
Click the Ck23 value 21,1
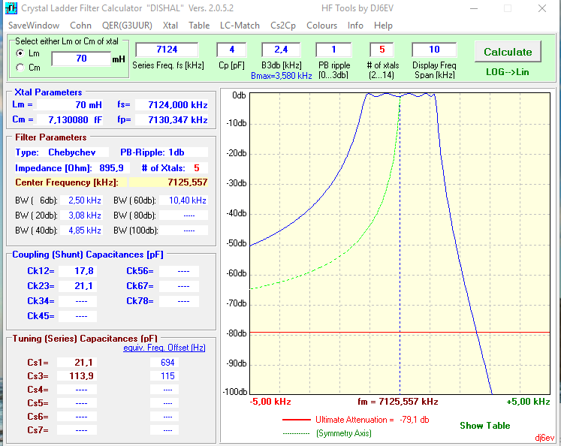click(77, 286)
